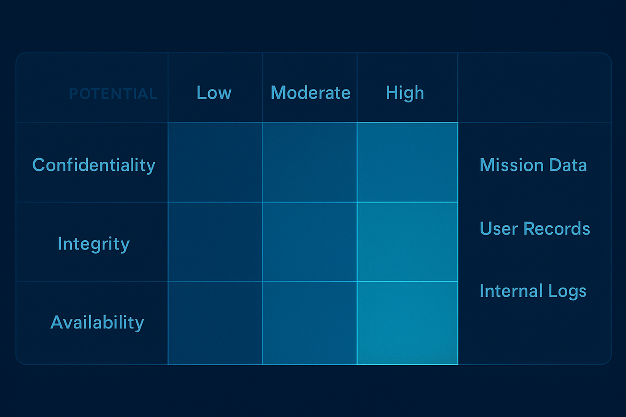Image resolution: width=626 pixels, height=417 pixels.
Task: Click the empty header cell right of High
Action: pyautogui.click(x=534, y=88)
